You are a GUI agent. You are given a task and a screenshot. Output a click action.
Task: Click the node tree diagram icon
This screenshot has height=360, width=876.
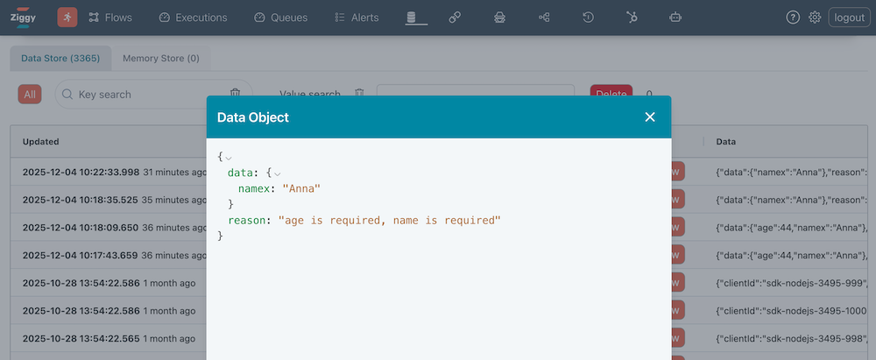click(544, 18)
